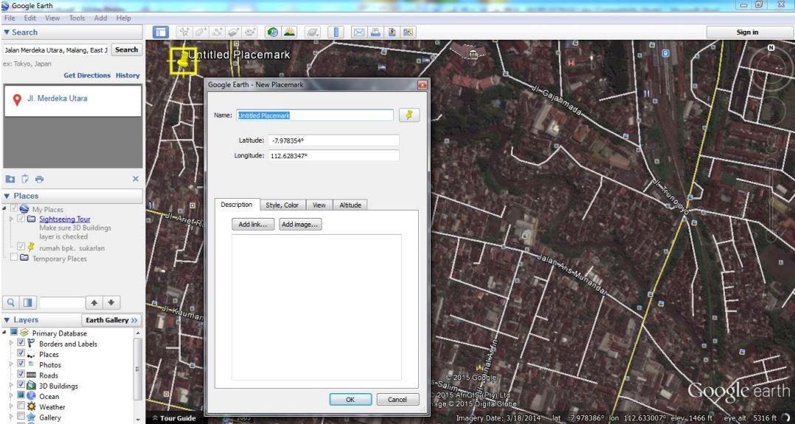Uncheck the rumah bpk. sukarlan checkbox
795x424 pixels.
(21, 247)
